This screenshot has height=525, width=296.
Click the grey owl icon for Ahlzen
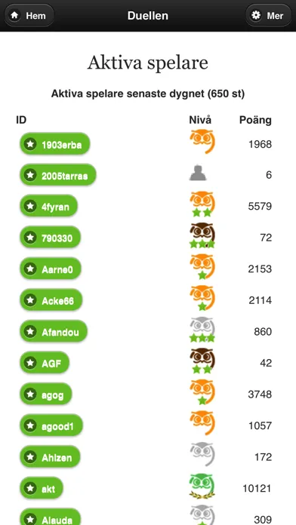[202, 454]
